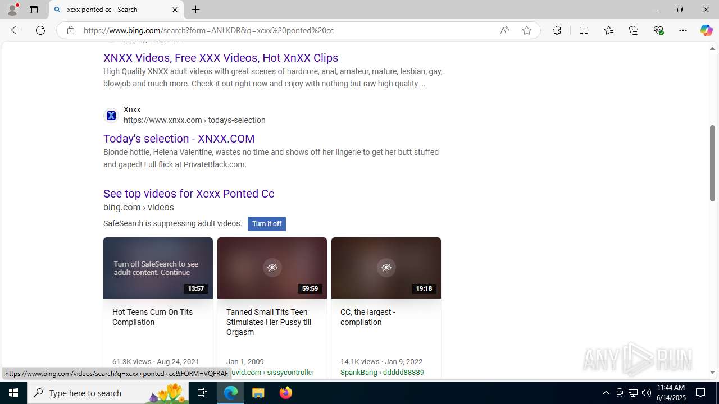
Task: View site information lock icon
Action: pyautogui.click(x=70, y=30)
